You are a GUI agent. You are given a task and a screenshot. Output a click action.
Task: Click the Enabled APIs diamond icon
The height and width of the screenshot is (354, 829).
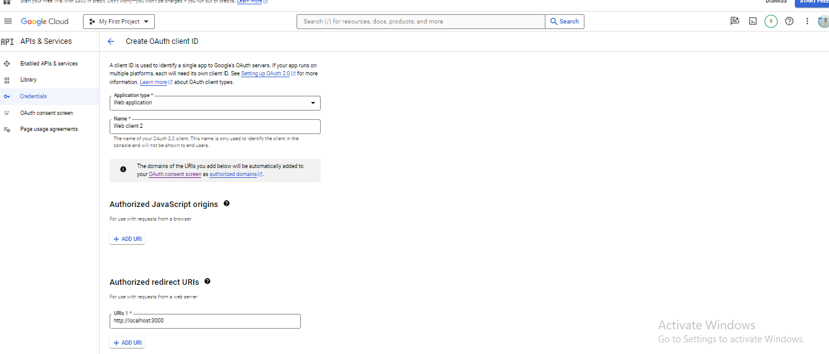(7, 64)
